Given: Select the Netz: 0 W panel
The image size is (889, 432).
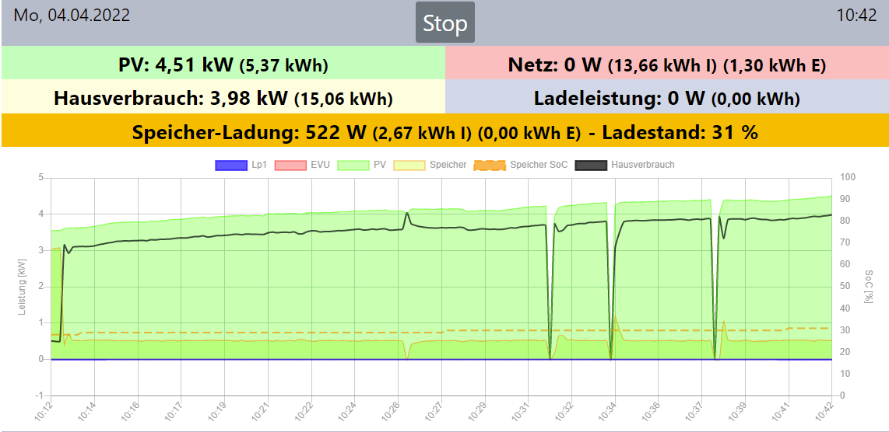Looking at the screenshot, I should coord(666,63).
